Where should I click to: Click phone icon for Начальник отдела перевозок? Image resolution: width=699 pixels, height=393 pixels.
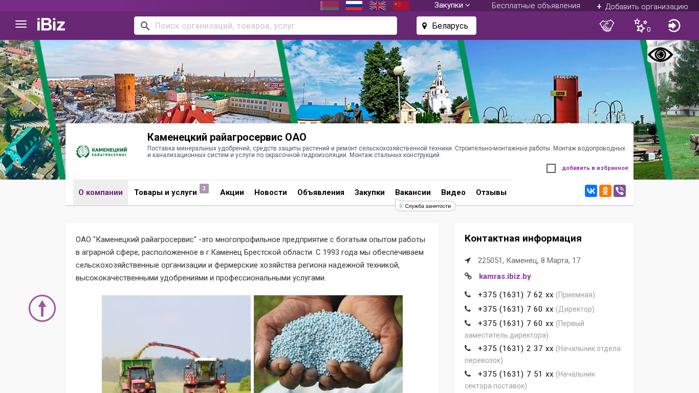tap(468, 348)
